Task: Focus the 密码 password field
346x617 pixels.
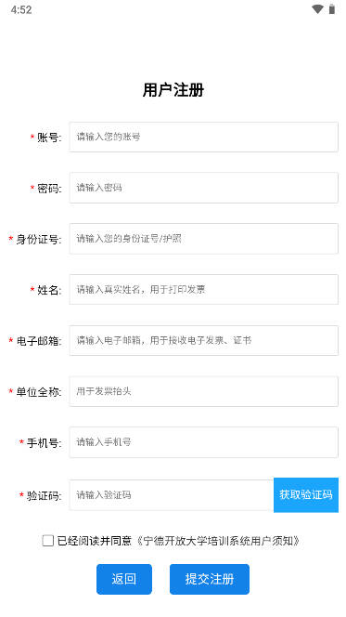Action: (x=203, y=188)
